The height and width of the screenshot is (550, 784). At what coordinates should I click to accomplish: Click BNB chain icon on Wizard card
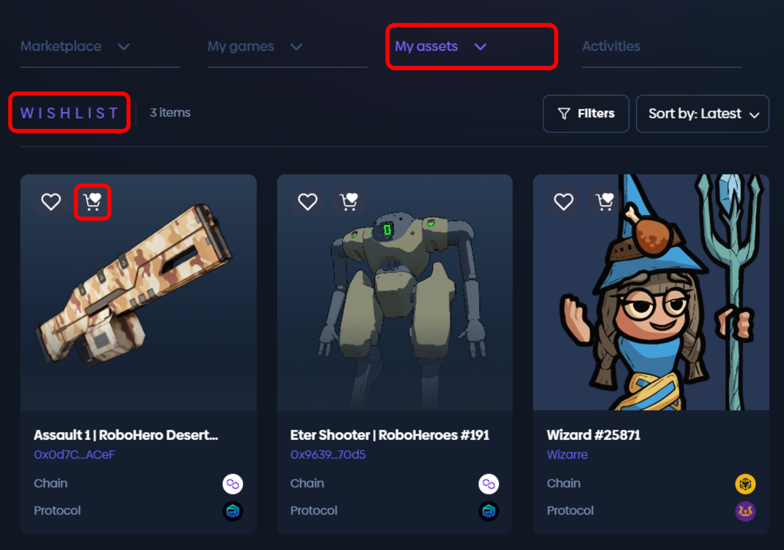745,484
